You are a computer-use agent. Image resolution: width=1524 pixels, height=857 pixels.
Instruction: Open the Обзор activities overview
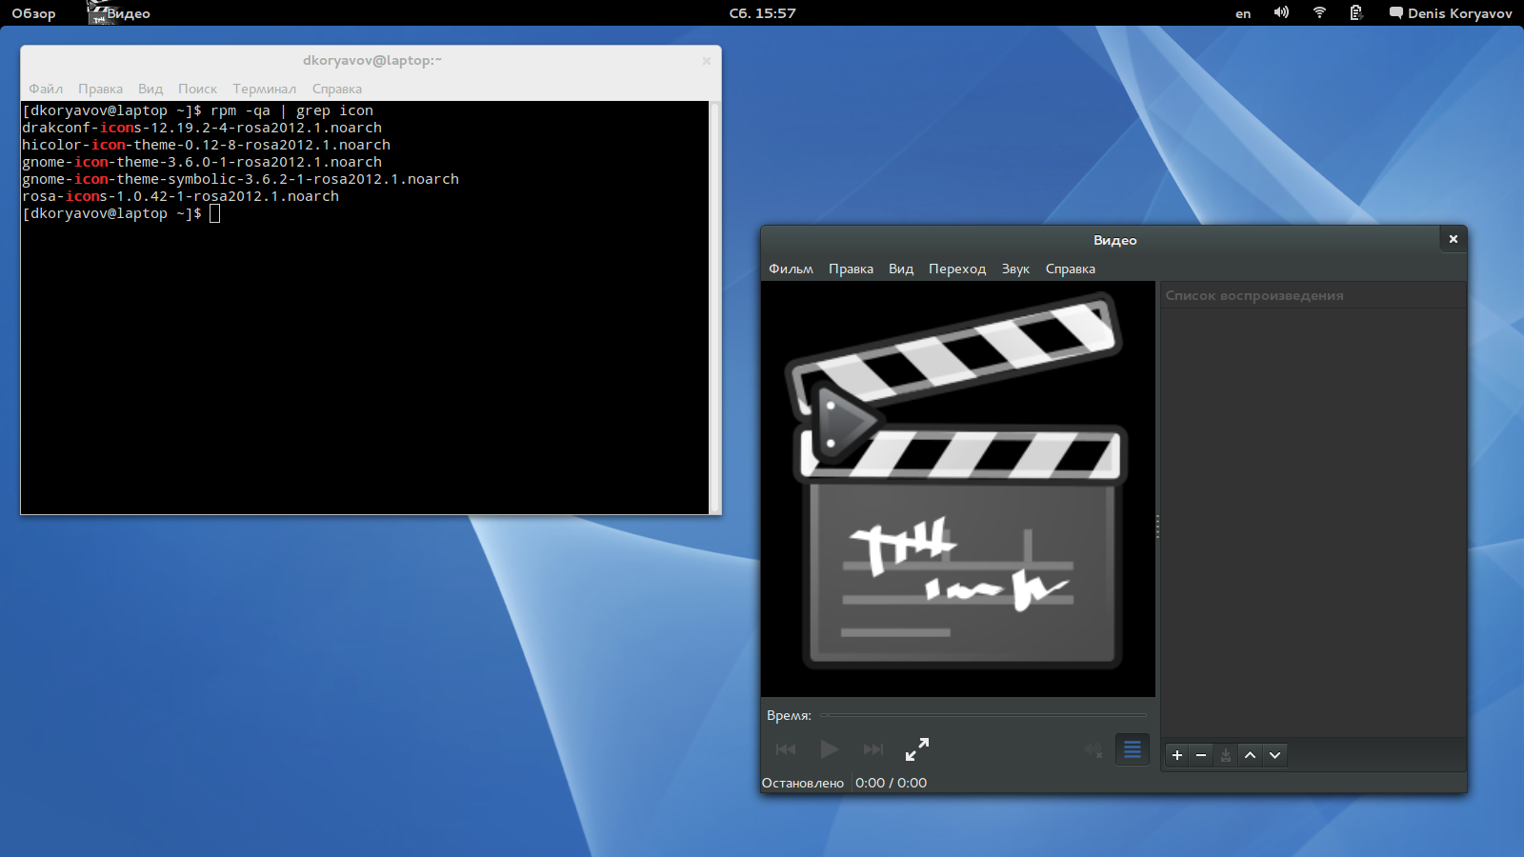(x=33, y=13)
